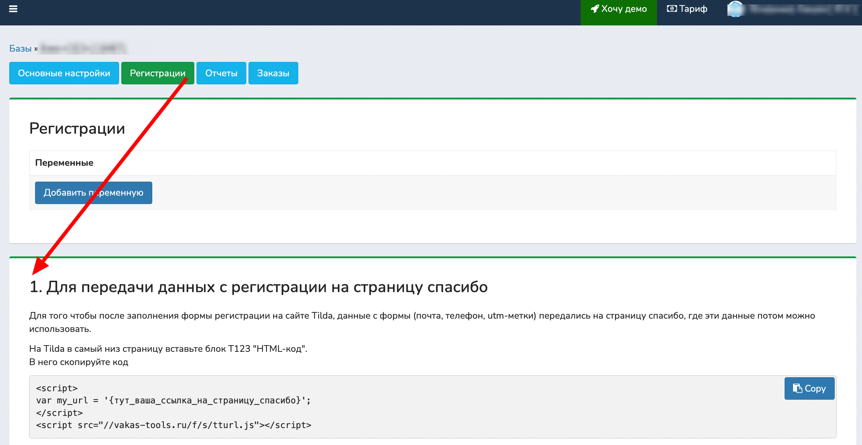Open the hamburger sidebar menu
The width and height of the screenshot is (862, 445).
(x=13, y=9)
